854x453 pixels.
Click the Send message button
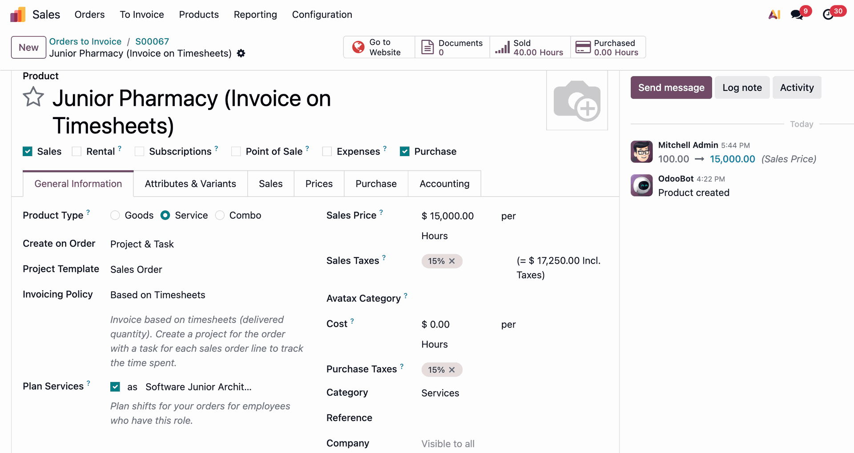click(671, 88)
